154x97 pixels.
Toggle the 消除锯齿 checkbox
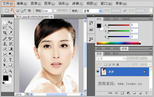pos(55,10)
